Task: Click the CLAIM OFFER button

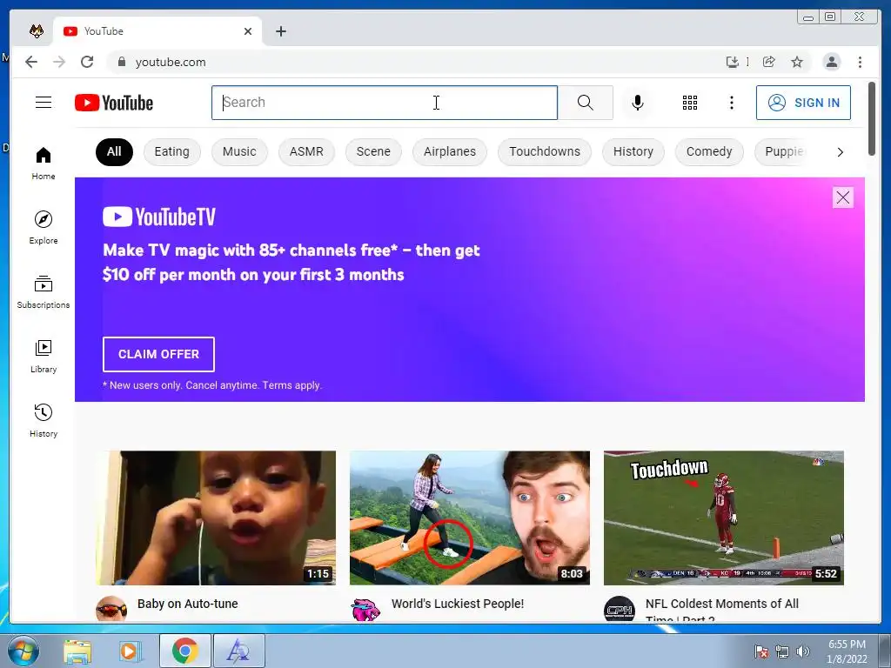Action: pyautogui.click(x=158, y=354)
